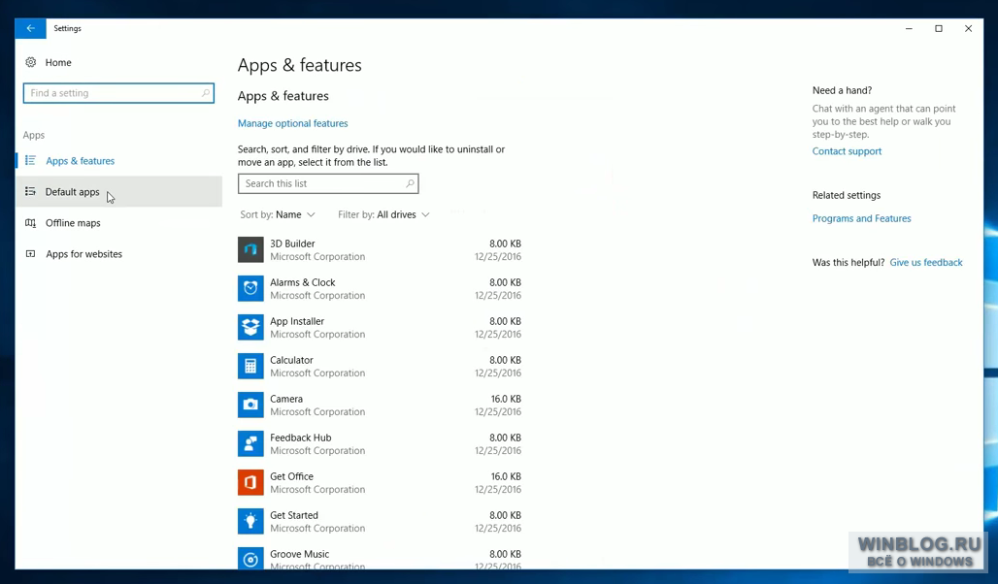This screenshot has width=998, height=584.
Task: Click the Get Office app icon
Action: coord(250,482)
